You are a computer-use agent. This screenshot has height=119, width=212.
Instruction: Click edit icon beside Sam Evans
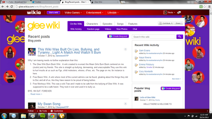pyautogui.click(x=136, y=51)
